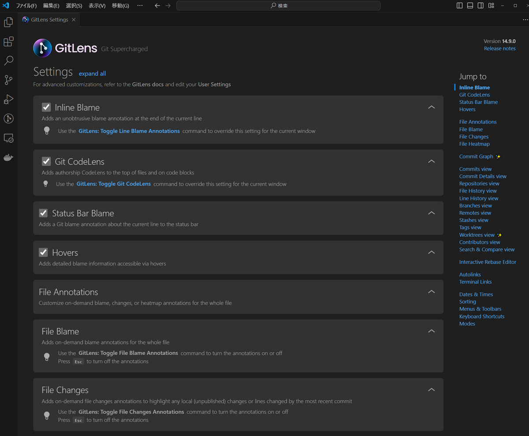
Task: Go back with the left arrow
Action: tap(157, 6)
